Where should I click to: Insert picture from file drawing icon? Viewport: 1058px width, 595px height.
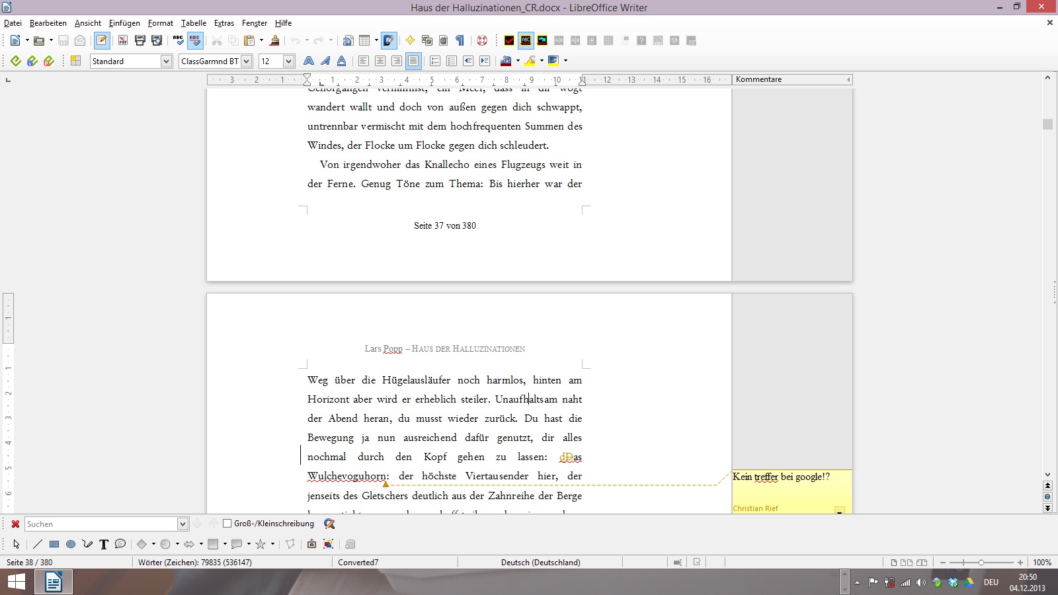tap(329, 544)
